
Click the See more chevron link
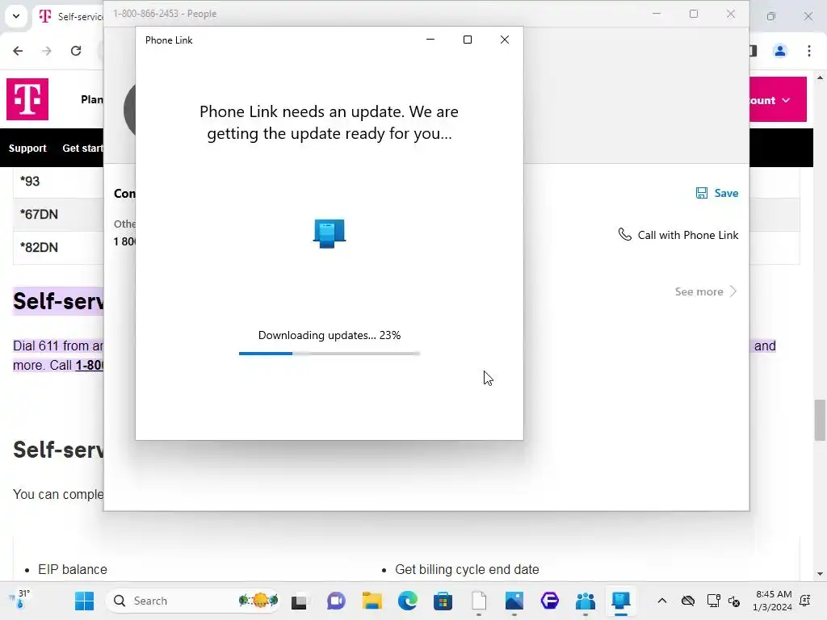[x=706, y=291]
